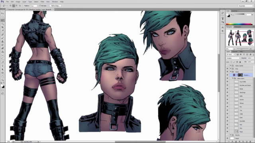Select the Crop tool
Screen dimensions: 255x143
2,27
